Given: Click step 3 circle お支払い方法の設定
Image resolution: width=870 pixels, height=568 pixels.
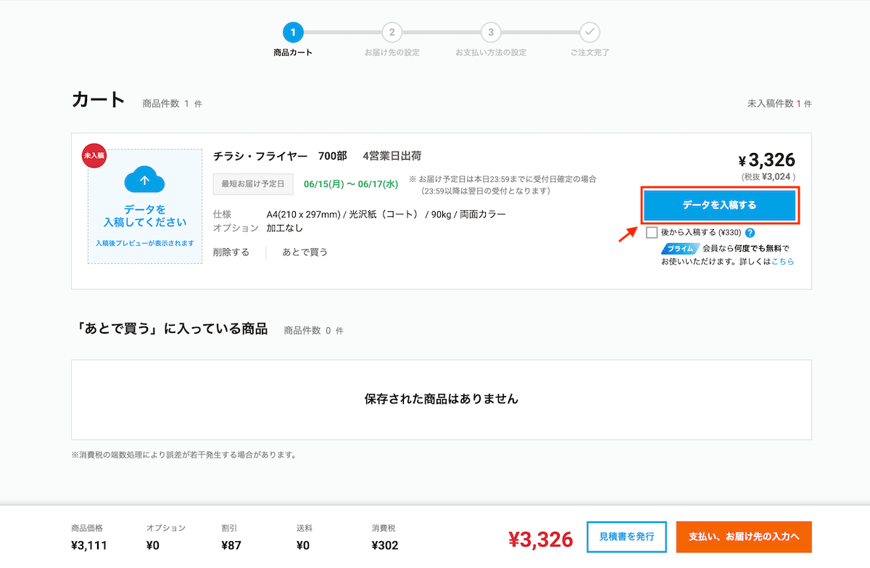Looking at the screenshot, I should point(491,32).
